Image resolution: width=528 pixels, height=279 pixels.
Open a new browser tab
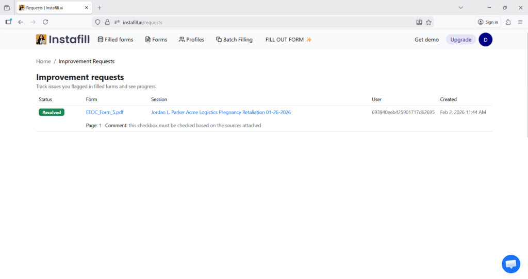[100, 8]
